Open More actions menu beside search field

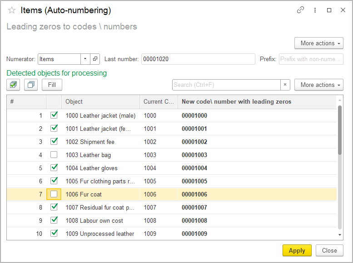point(318,85)
